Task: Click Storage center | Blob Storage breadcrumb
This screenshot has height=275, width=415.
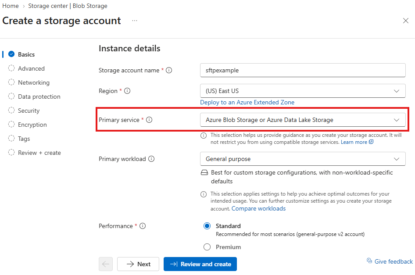Action: coord(68,6)
